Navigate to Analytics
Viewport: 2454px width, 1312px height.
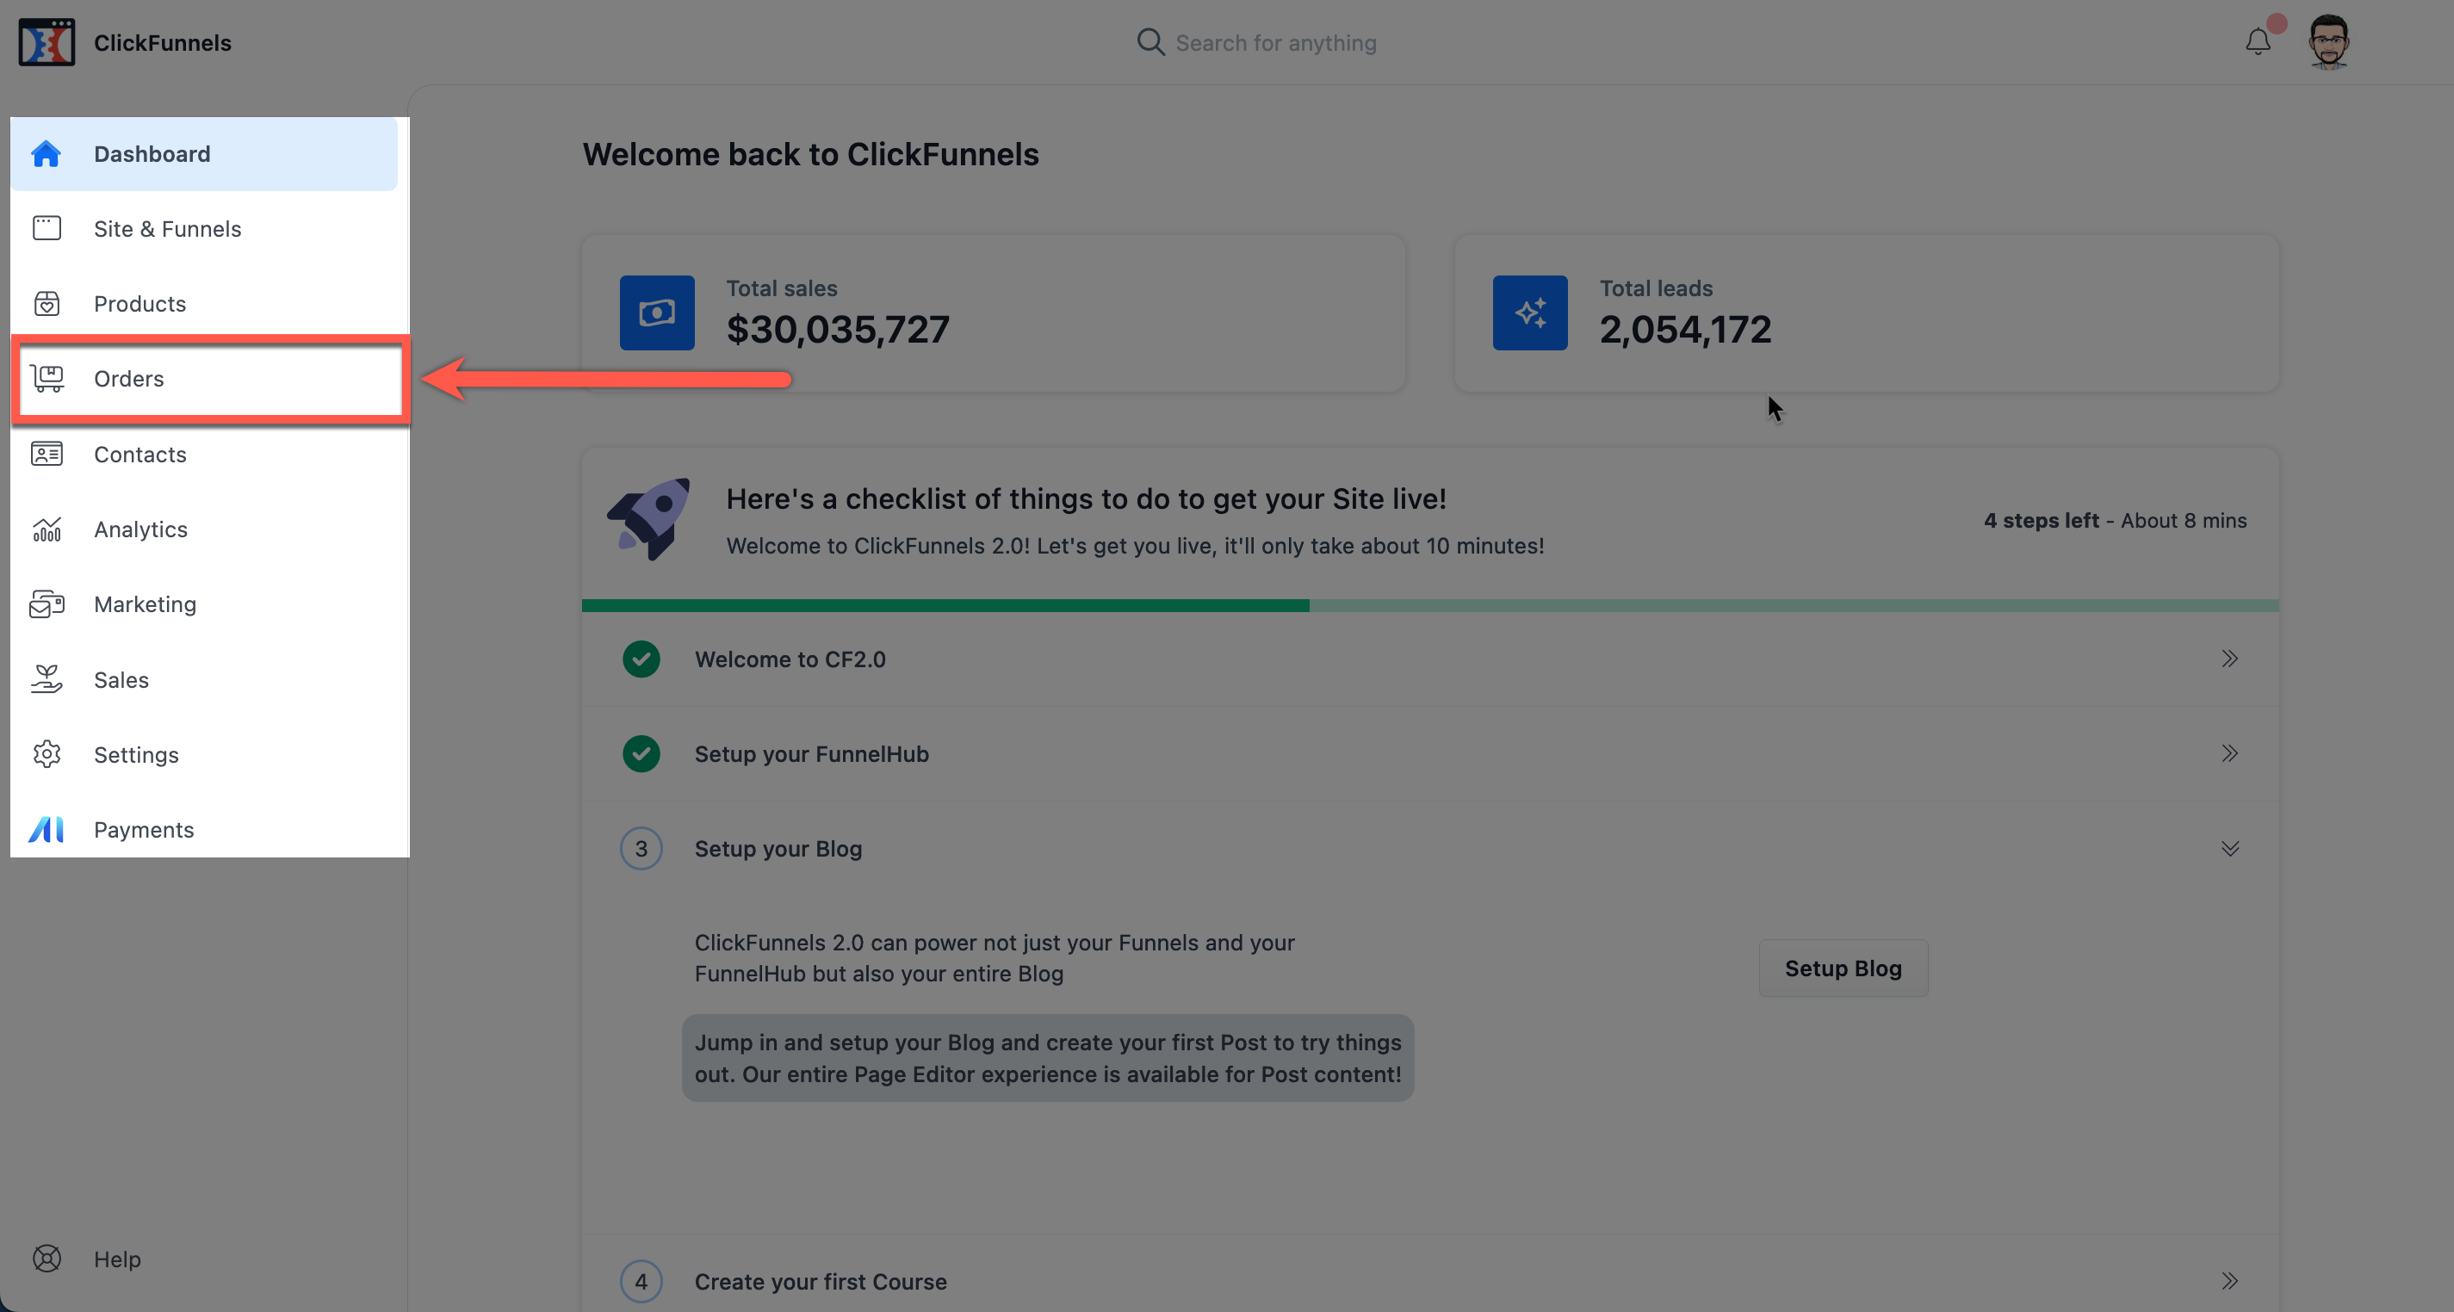pyautogui.click(x=204, y=529)
